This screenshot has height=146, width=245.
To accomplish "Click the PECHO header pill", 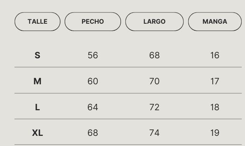I will [x=93, y=21].
